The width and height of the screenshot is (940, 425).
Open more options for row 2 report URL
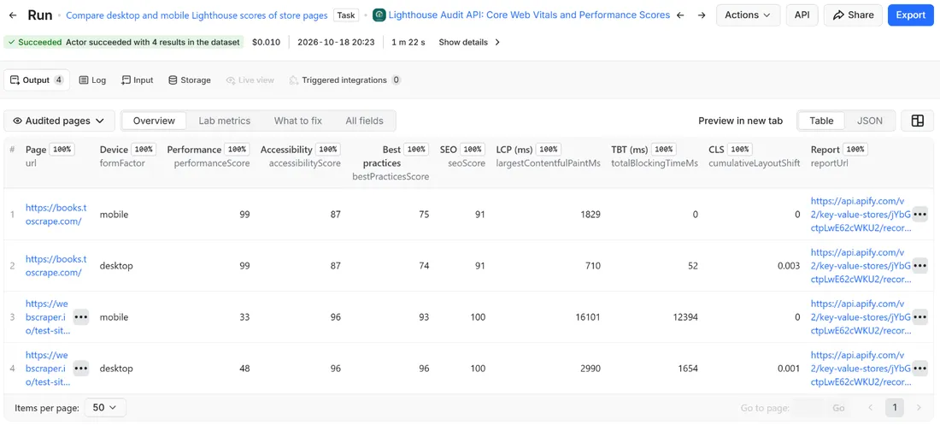[x=920, y=265]
